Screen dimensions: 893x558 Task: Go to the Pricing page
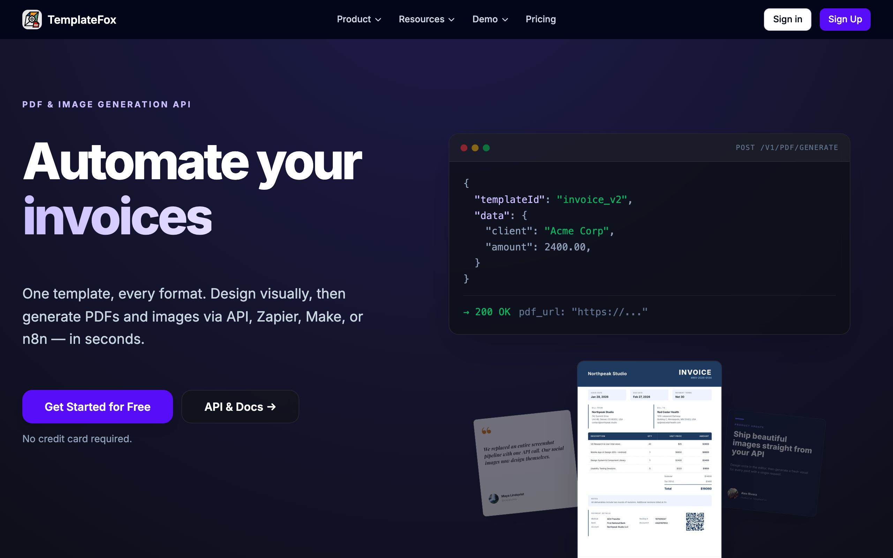[x=541, y=19]
